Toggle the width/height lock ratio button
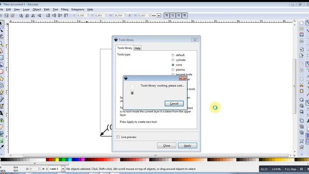 point(129,15)
